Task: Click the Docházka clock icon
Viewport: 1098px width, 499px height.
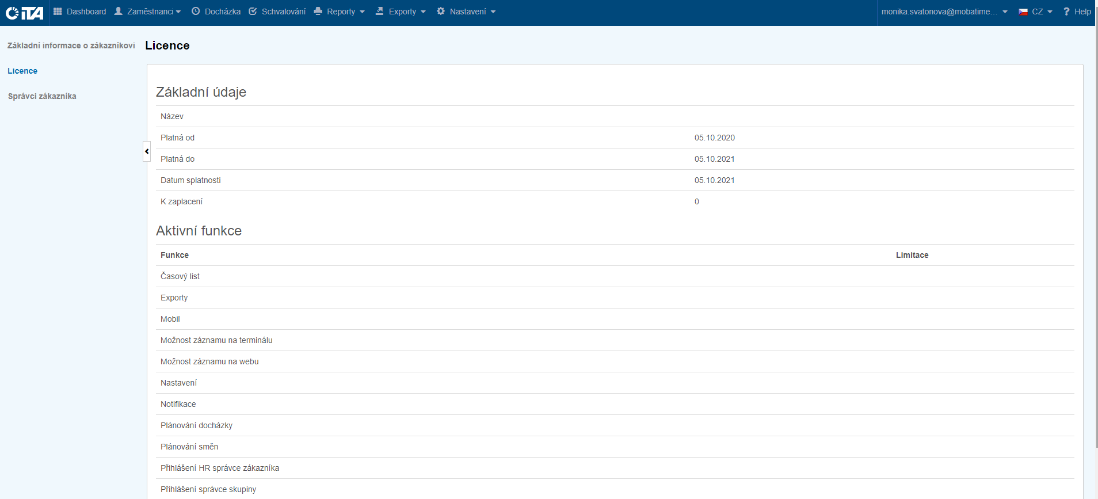Action: click(196, 12)
